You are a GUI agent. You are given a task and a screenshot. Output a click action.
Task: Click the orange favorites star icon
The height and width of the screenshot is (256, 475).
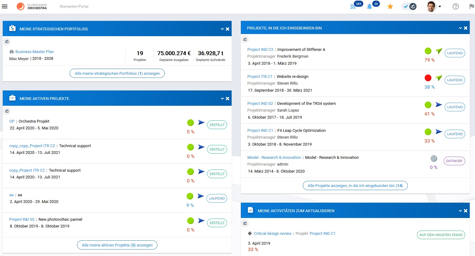(390, 6)
